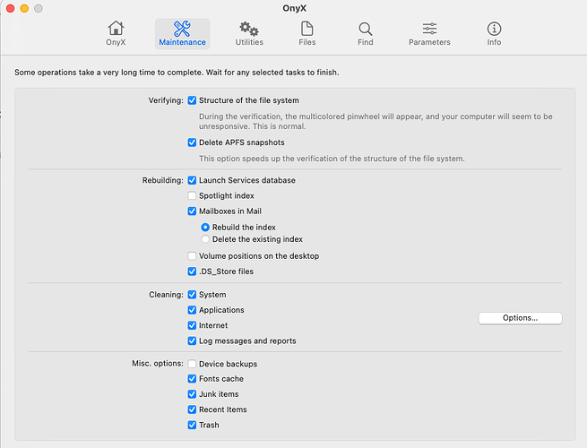Uncheck Trash option
This screenshot has width=587, height=448.
pos(192,425)
